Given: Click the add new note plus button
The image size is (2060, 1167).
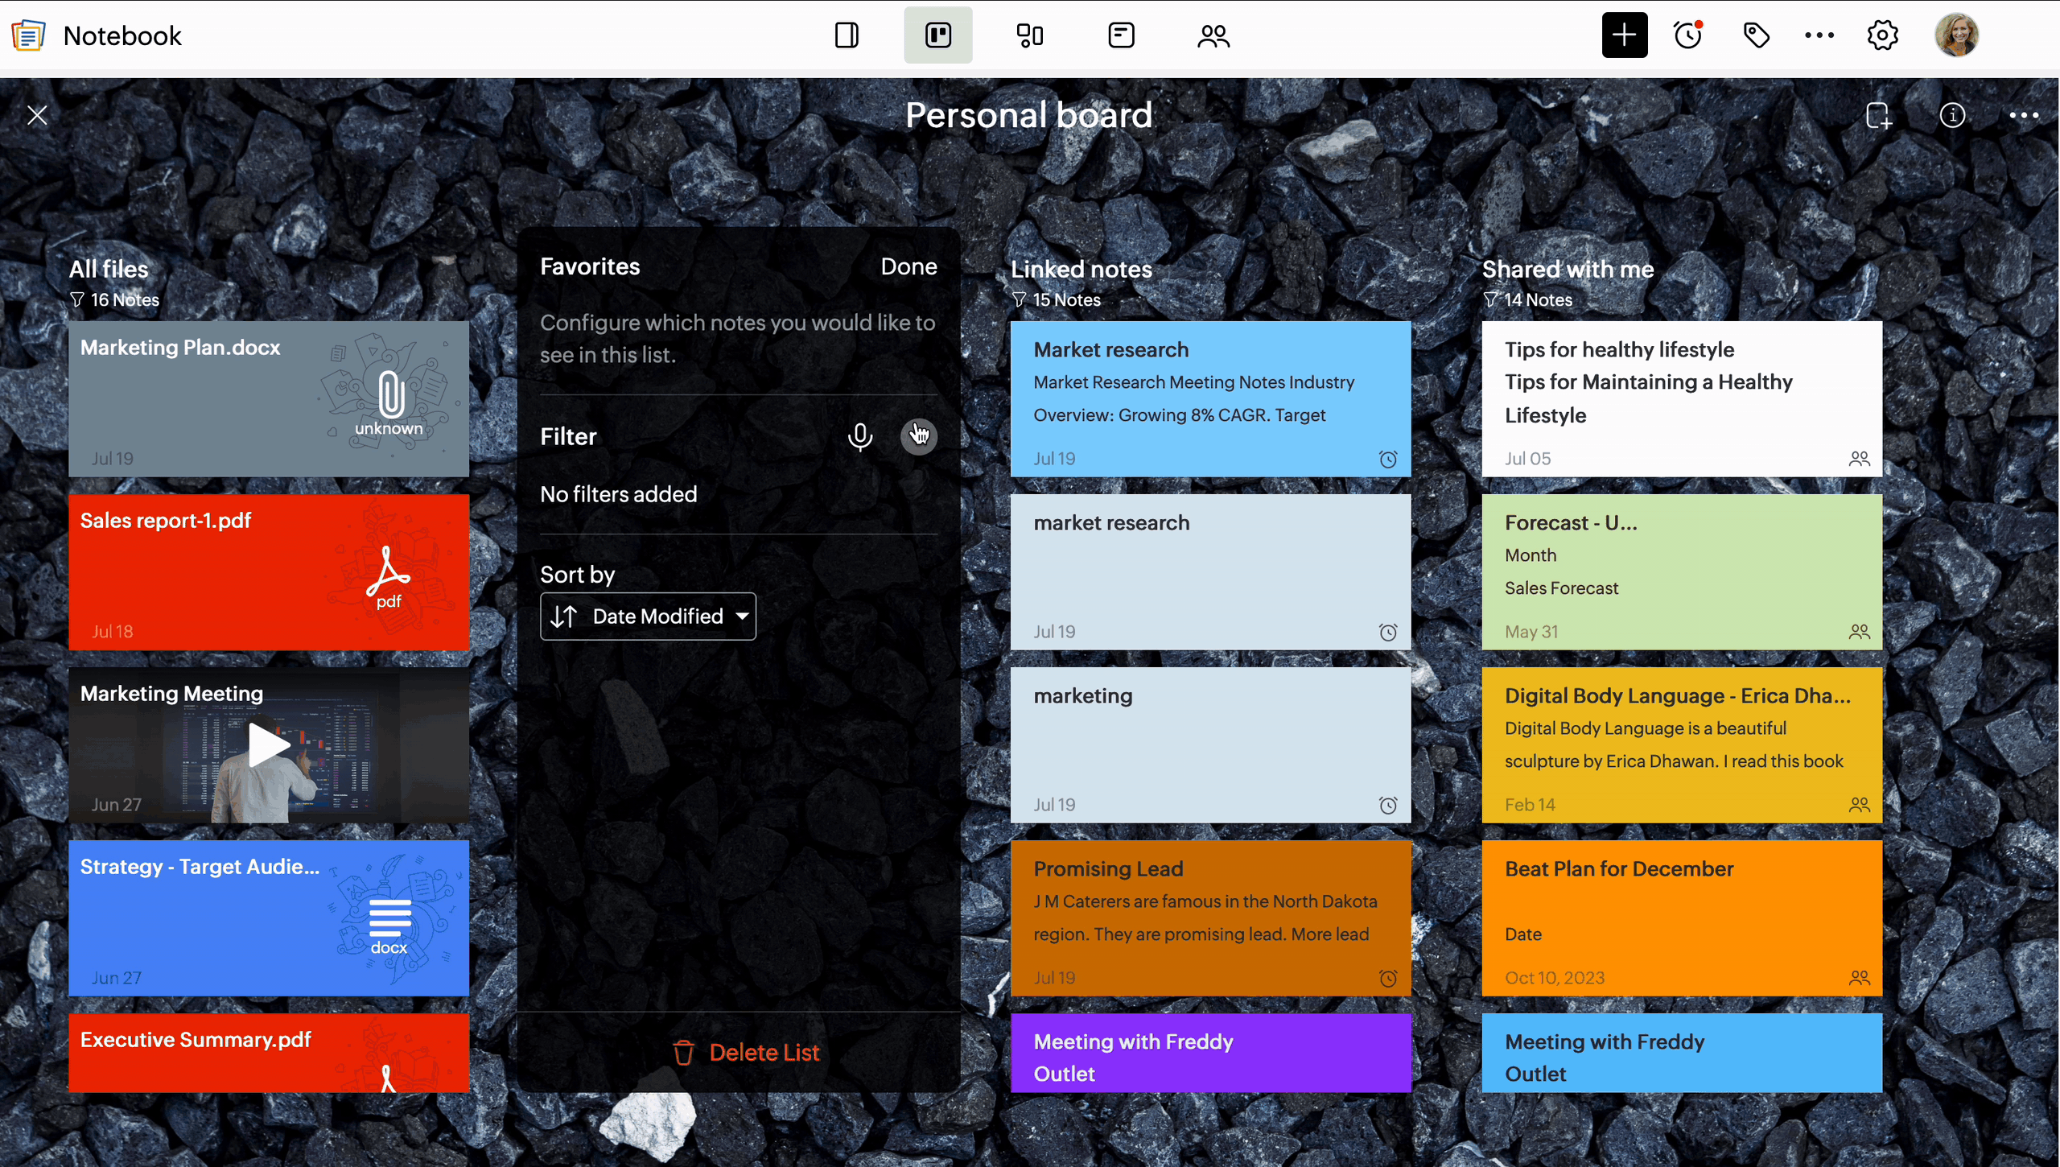Looking at the screenshot, I should 1624,35.
